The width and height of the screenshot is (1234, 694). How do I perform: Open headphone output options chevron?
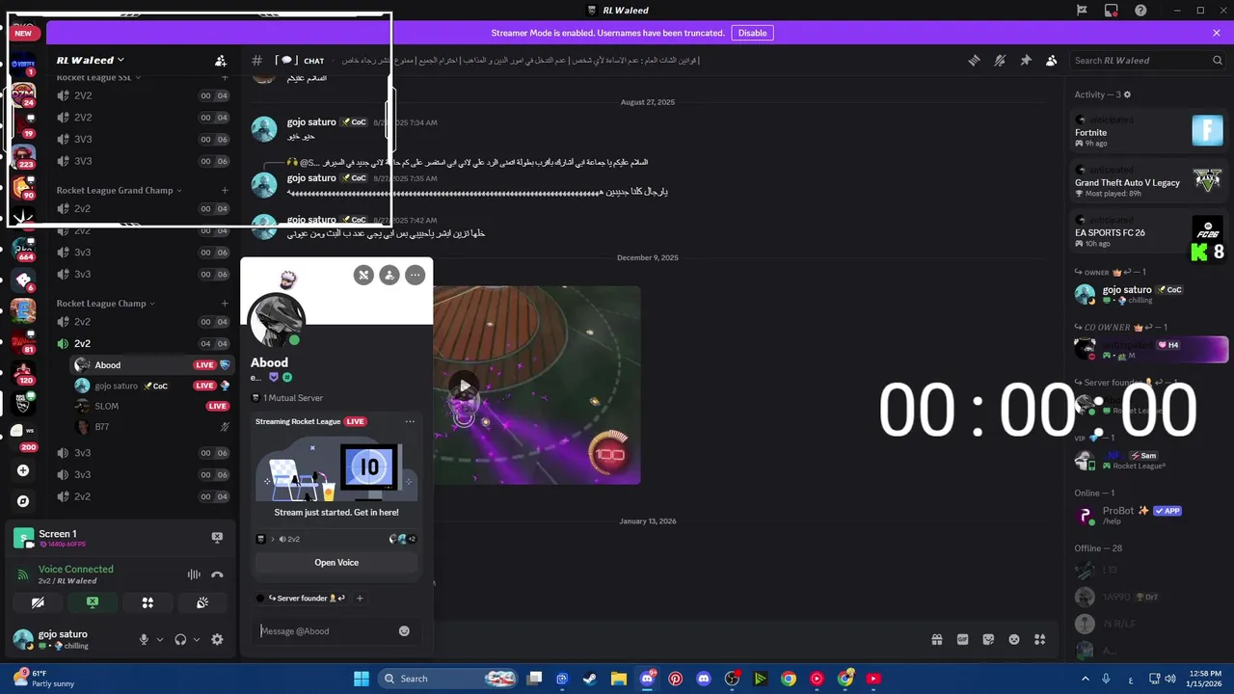197,639
